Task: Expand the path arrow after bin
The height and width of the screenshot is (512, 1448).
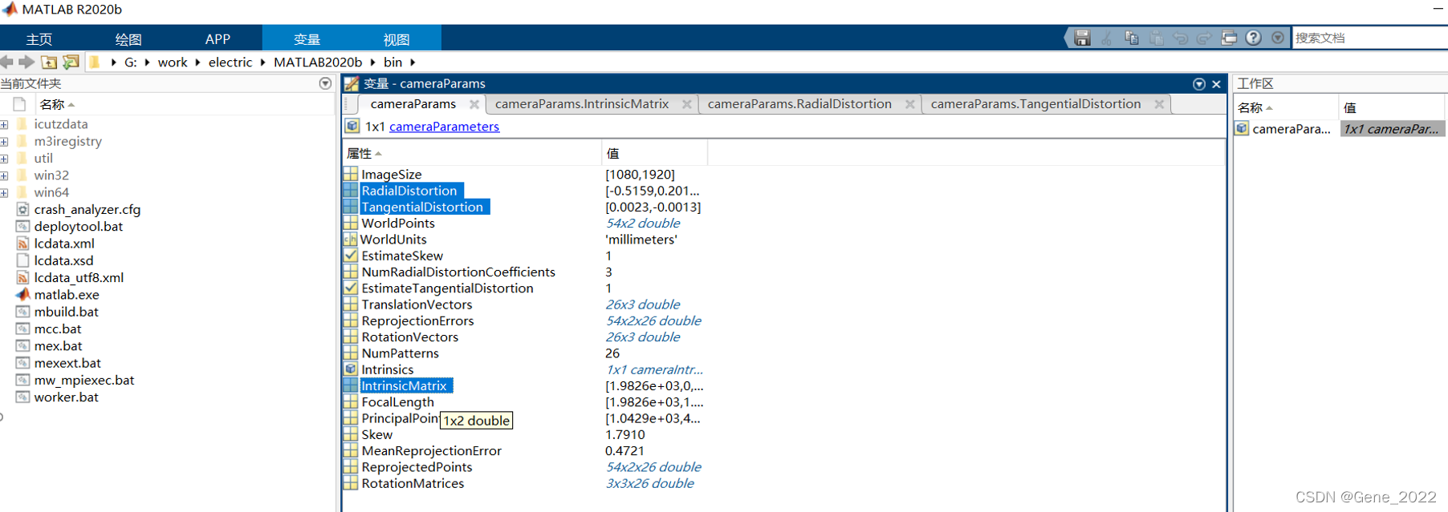Action: click(x=413, y=62)
